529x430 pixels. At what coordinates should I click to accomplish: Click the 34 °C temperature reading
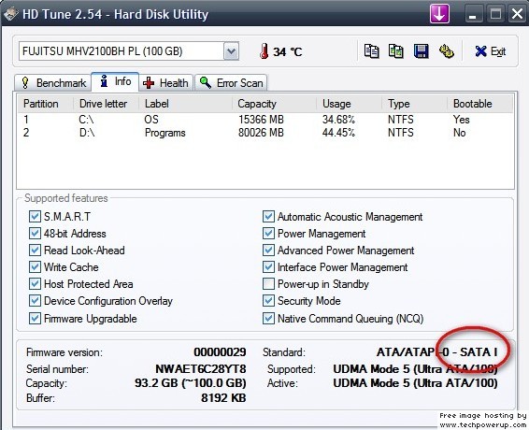tap(288, 51)
